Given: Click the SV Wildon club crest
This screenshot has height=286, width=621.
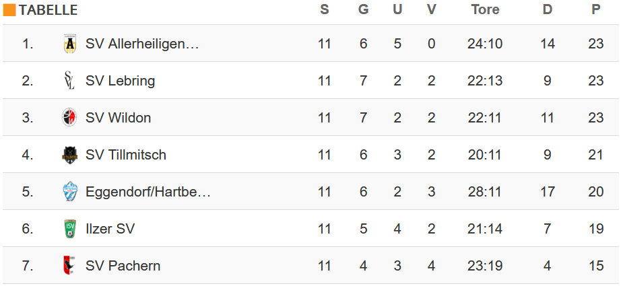Looking at the screenshot, I should click(x=69, y=118).
